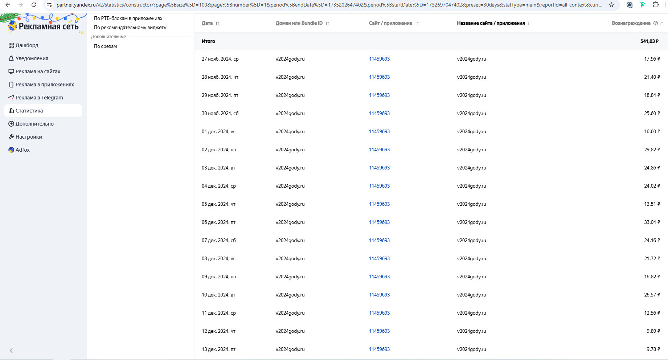This screenshot has height=360, width=668.
Task: Reload the page
Action: [x=34, y=5]
